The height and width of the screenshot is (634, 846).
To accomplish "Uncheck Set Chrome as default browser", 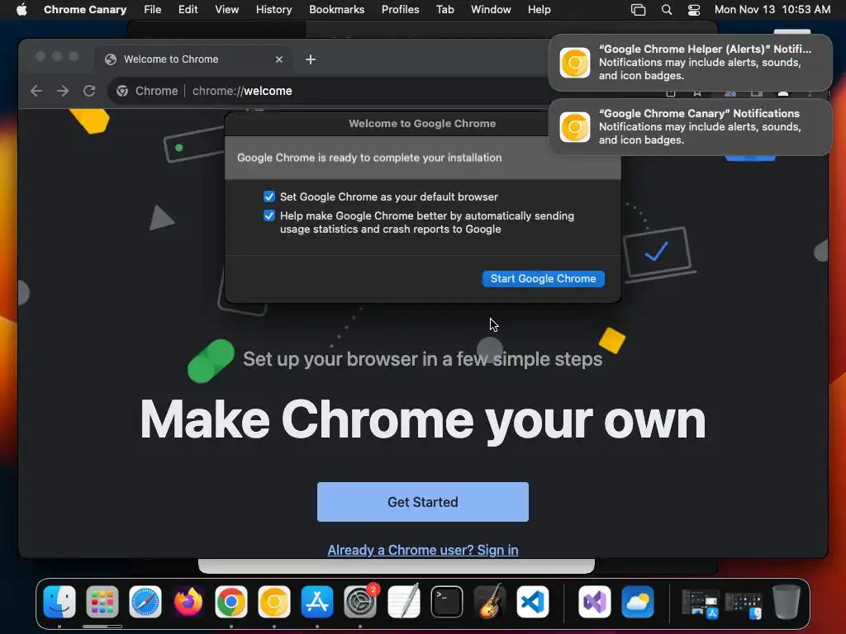I will click(x=269, y=196).
